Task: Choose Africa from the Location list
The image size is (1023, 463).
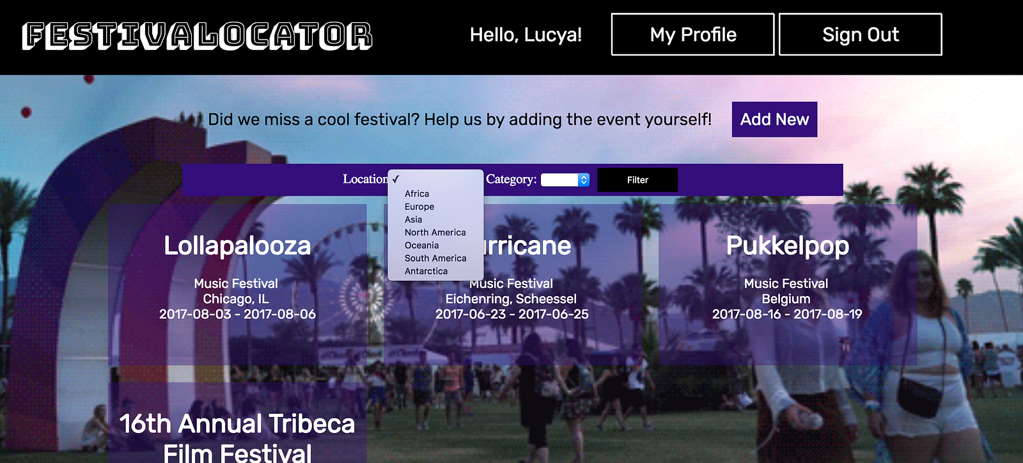Action: coord(435,194)
